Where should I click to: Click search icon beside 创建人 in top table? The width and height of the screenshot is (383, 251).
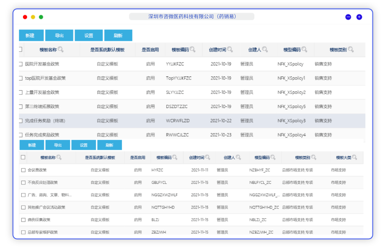point(265,49)
